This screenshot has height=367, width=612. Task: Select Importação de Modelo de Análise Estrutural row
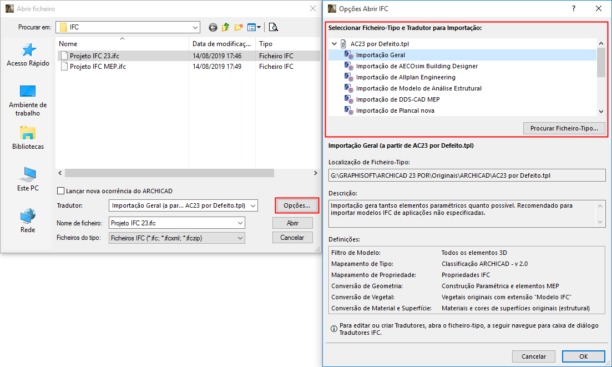click(x=463, y=88)
